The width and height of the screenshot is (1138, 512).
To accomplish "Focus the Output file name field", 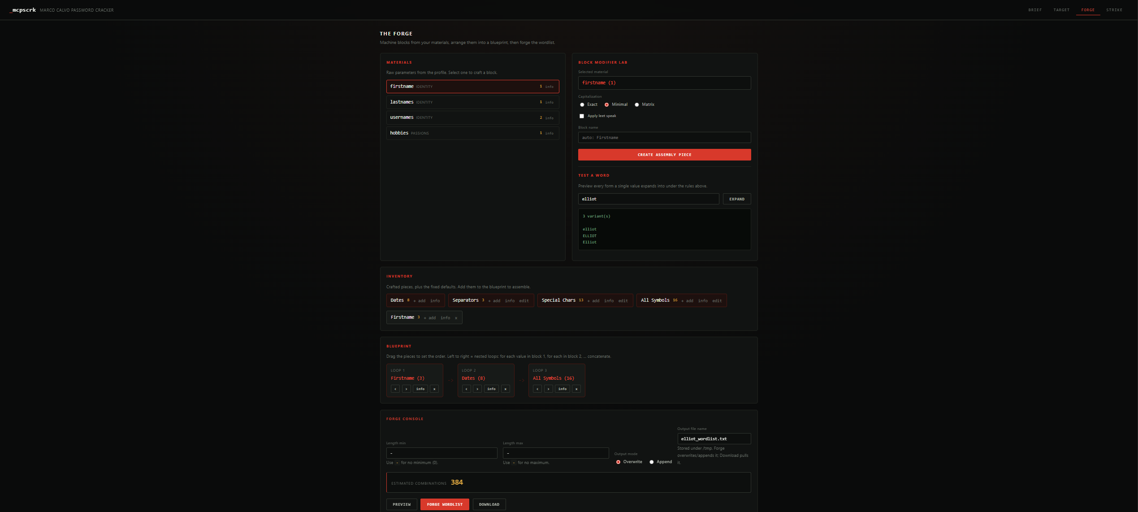I will pos(714,439).
